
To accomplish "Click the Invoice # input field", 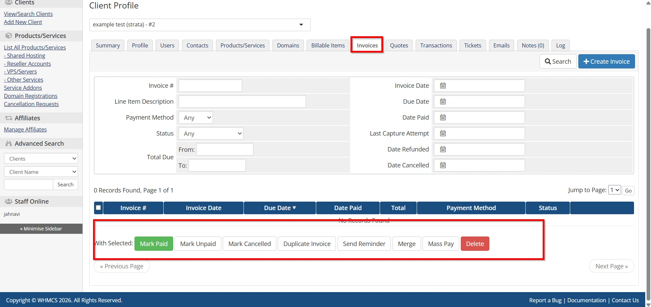I will [x=210, y=86].
